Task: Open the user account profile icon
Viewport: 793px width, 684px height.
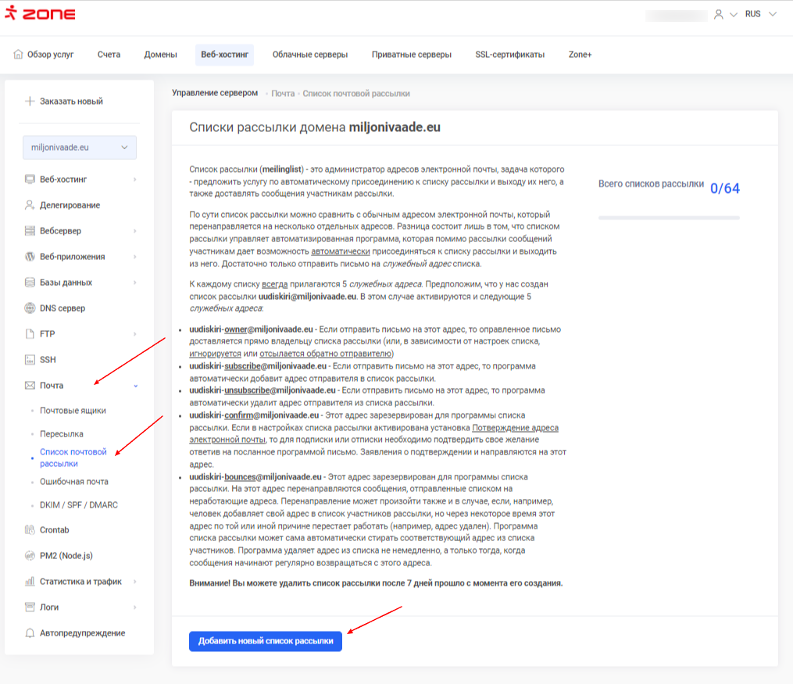Action: point(719,14)
